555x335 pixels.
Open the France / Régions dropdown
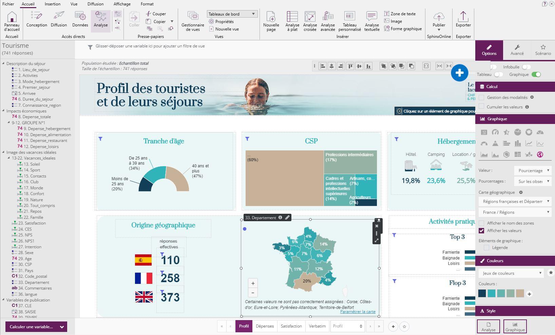(515, 212)
